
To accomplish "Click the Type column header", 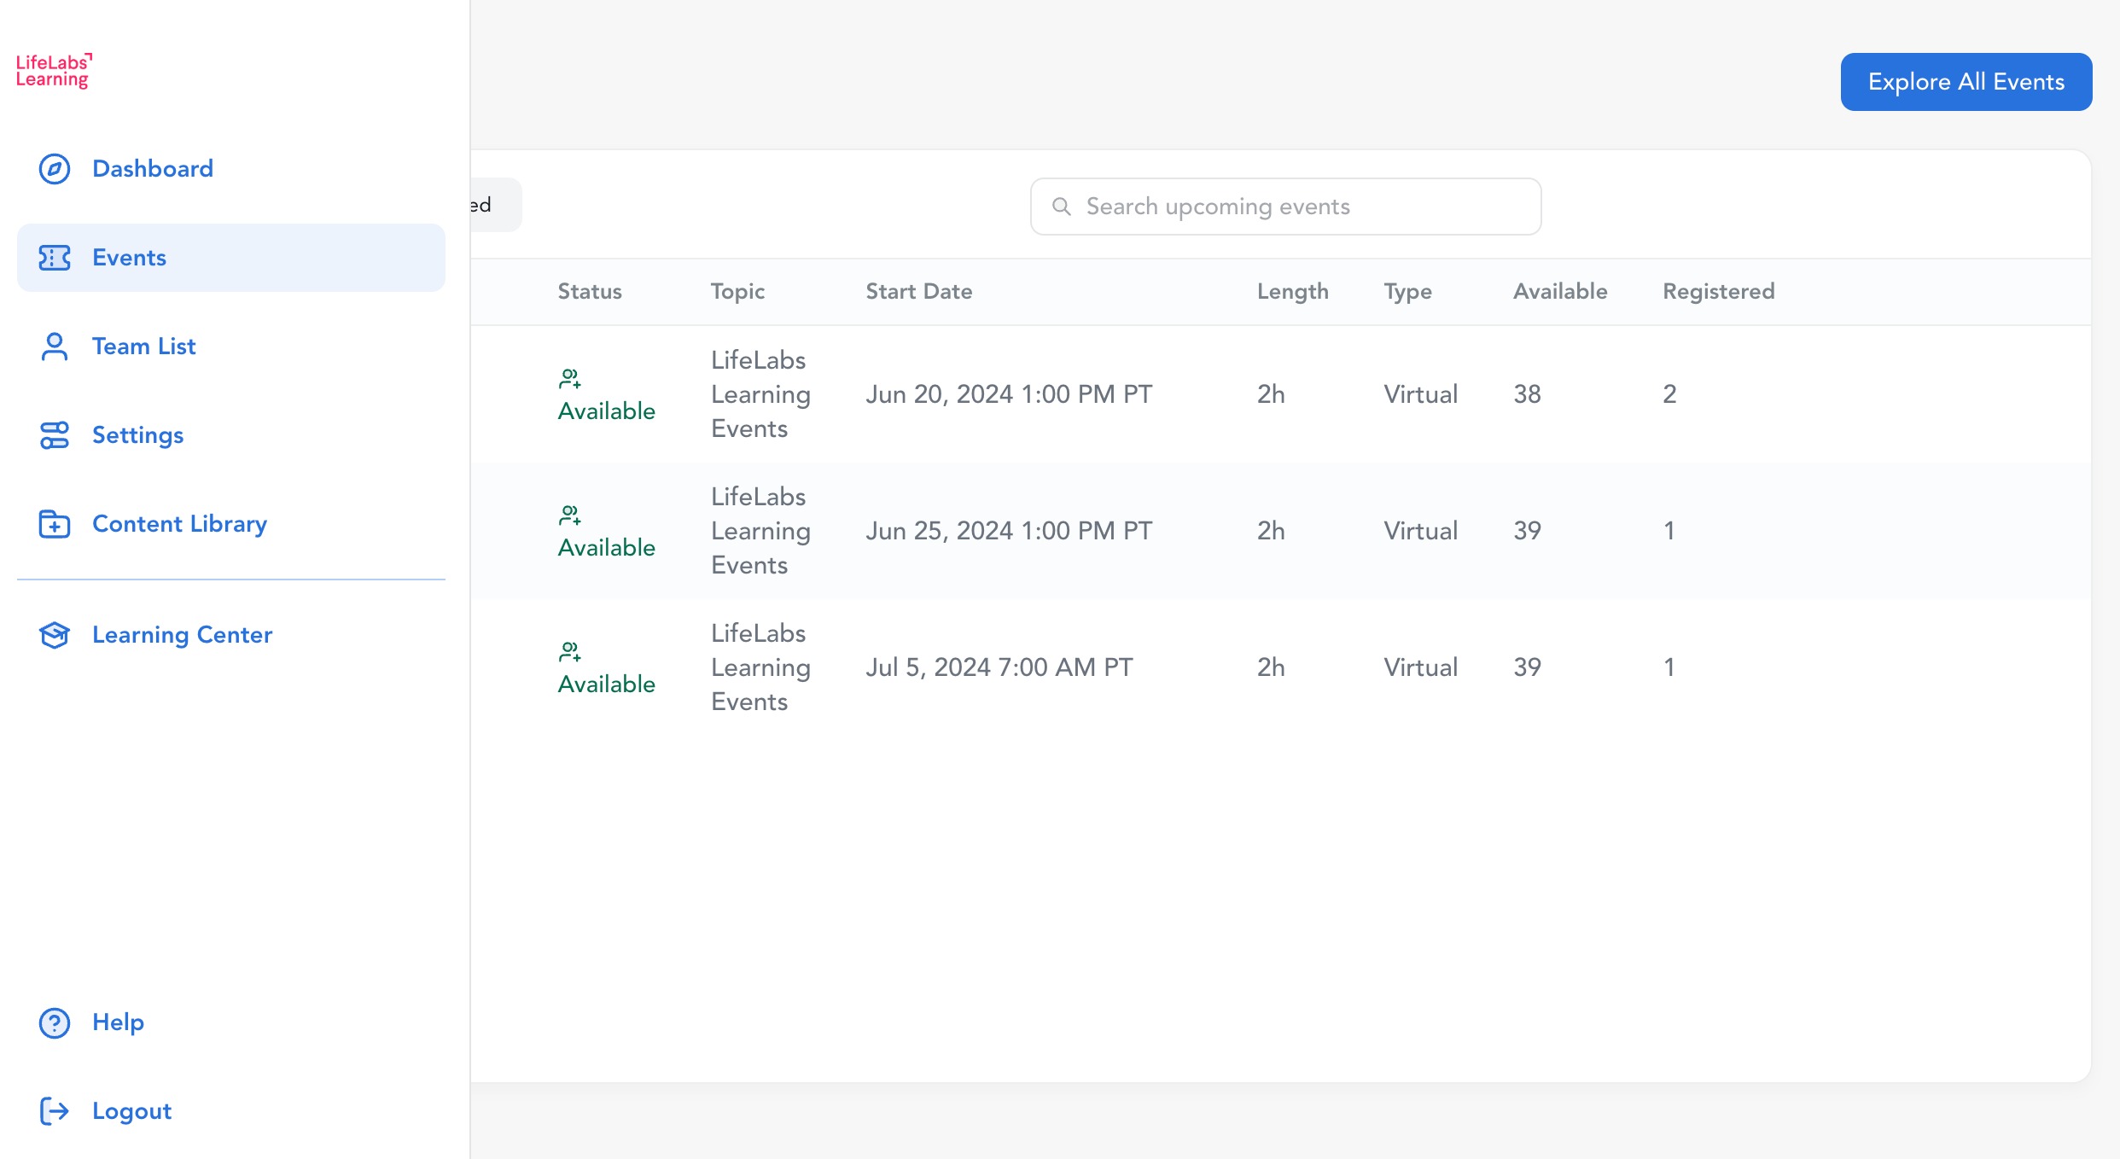I will click(1408, 292).
